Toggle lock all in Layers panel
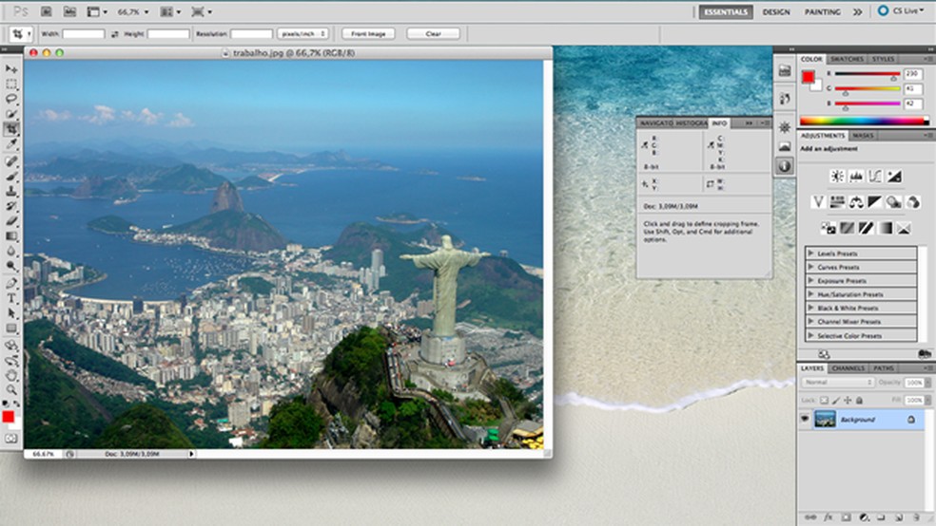The width and height of the screenshot is (936, 526). click(859, 401)
